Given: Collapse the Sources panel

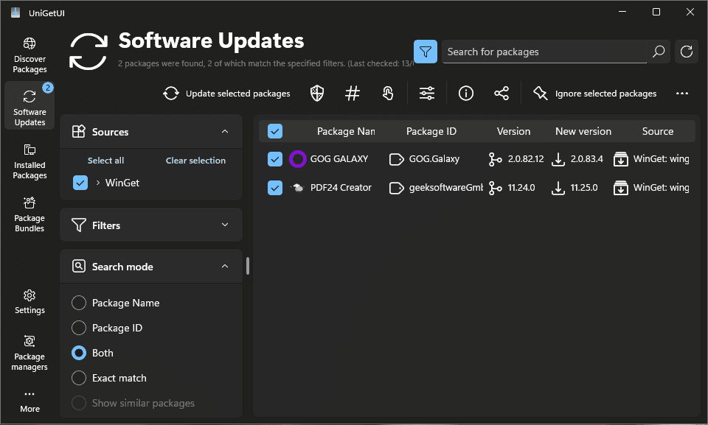Looking at the screenshot, I should point(225,132).
